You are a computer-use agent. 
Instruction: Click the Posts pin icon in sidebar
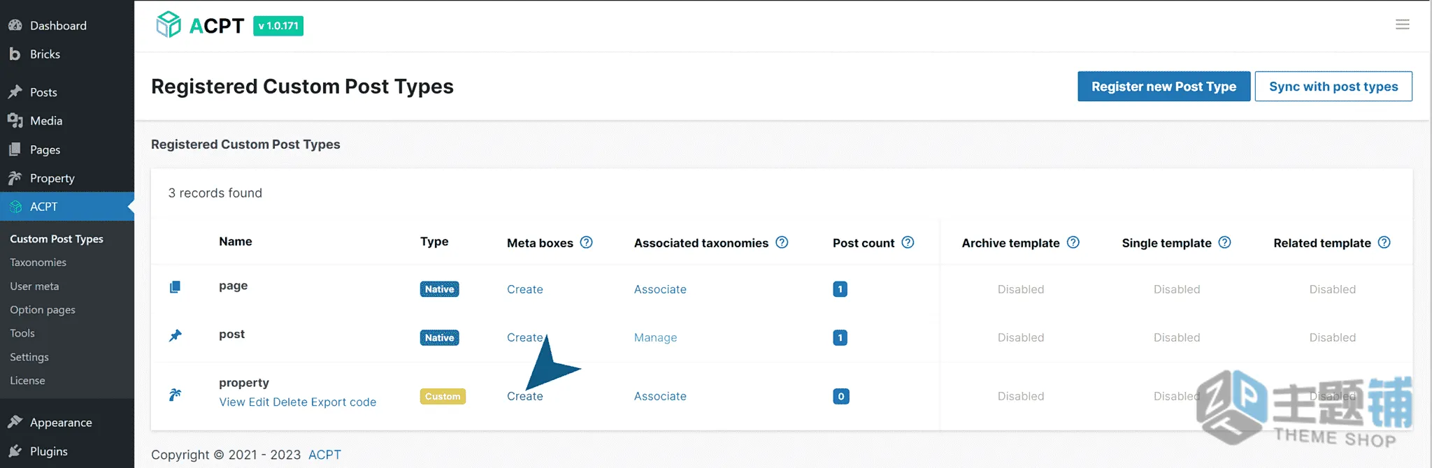pos(15,92)
